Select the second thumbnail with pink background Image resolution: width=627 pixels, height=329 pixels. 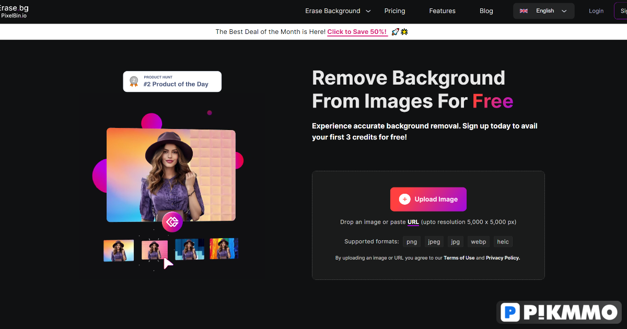[x=155, y=250]
